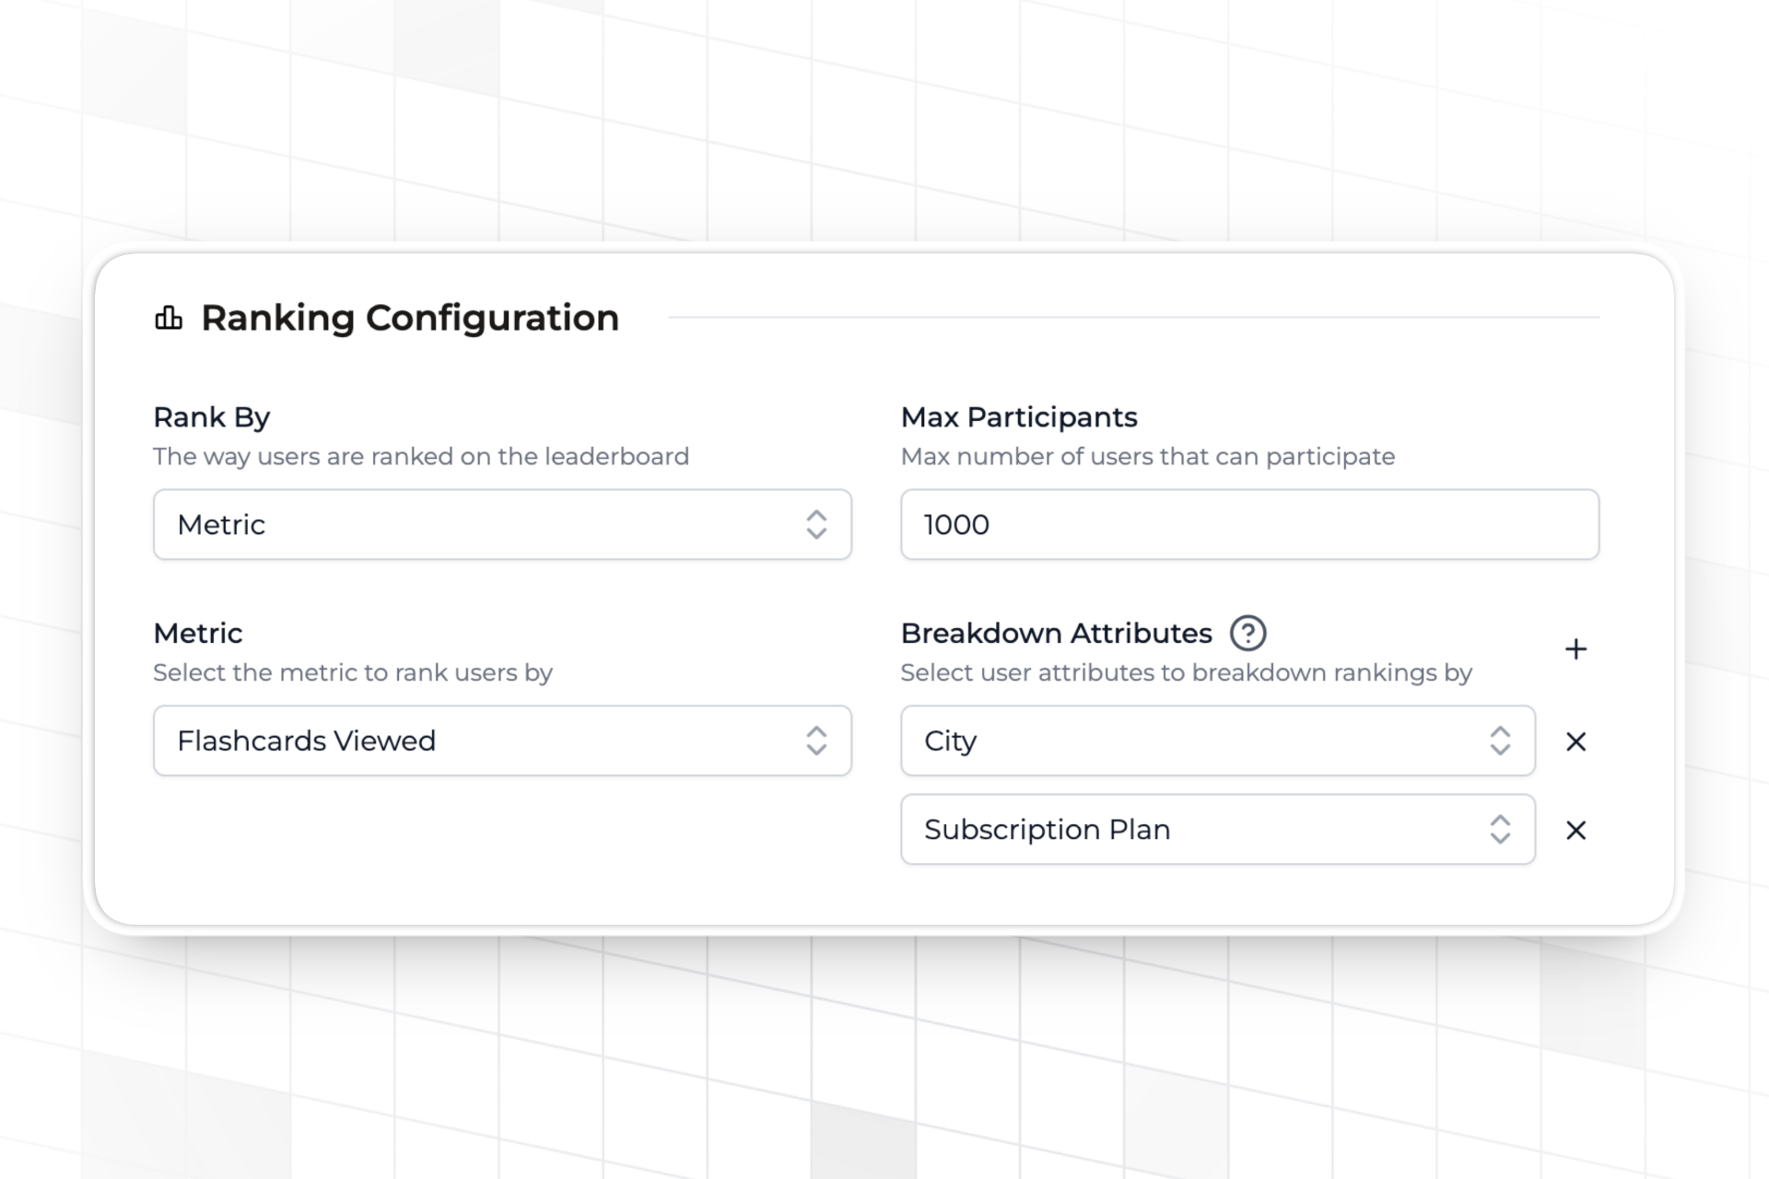Click the leaderboard icon beside Ranking Configuration
Screen dimensions: 1769x1179
169,318
